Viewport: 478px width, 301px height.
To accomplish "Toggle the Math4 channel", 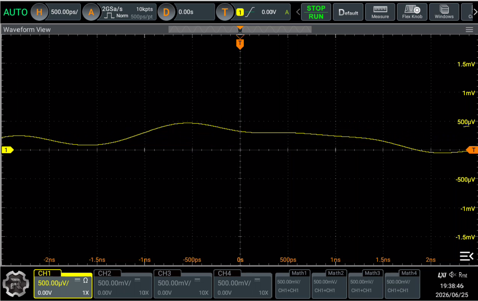I will tap(402, 284).
